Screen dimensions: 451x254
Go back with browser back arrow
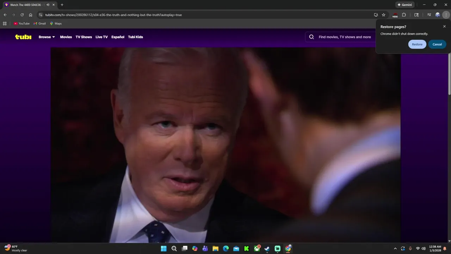tap(5, 15)
